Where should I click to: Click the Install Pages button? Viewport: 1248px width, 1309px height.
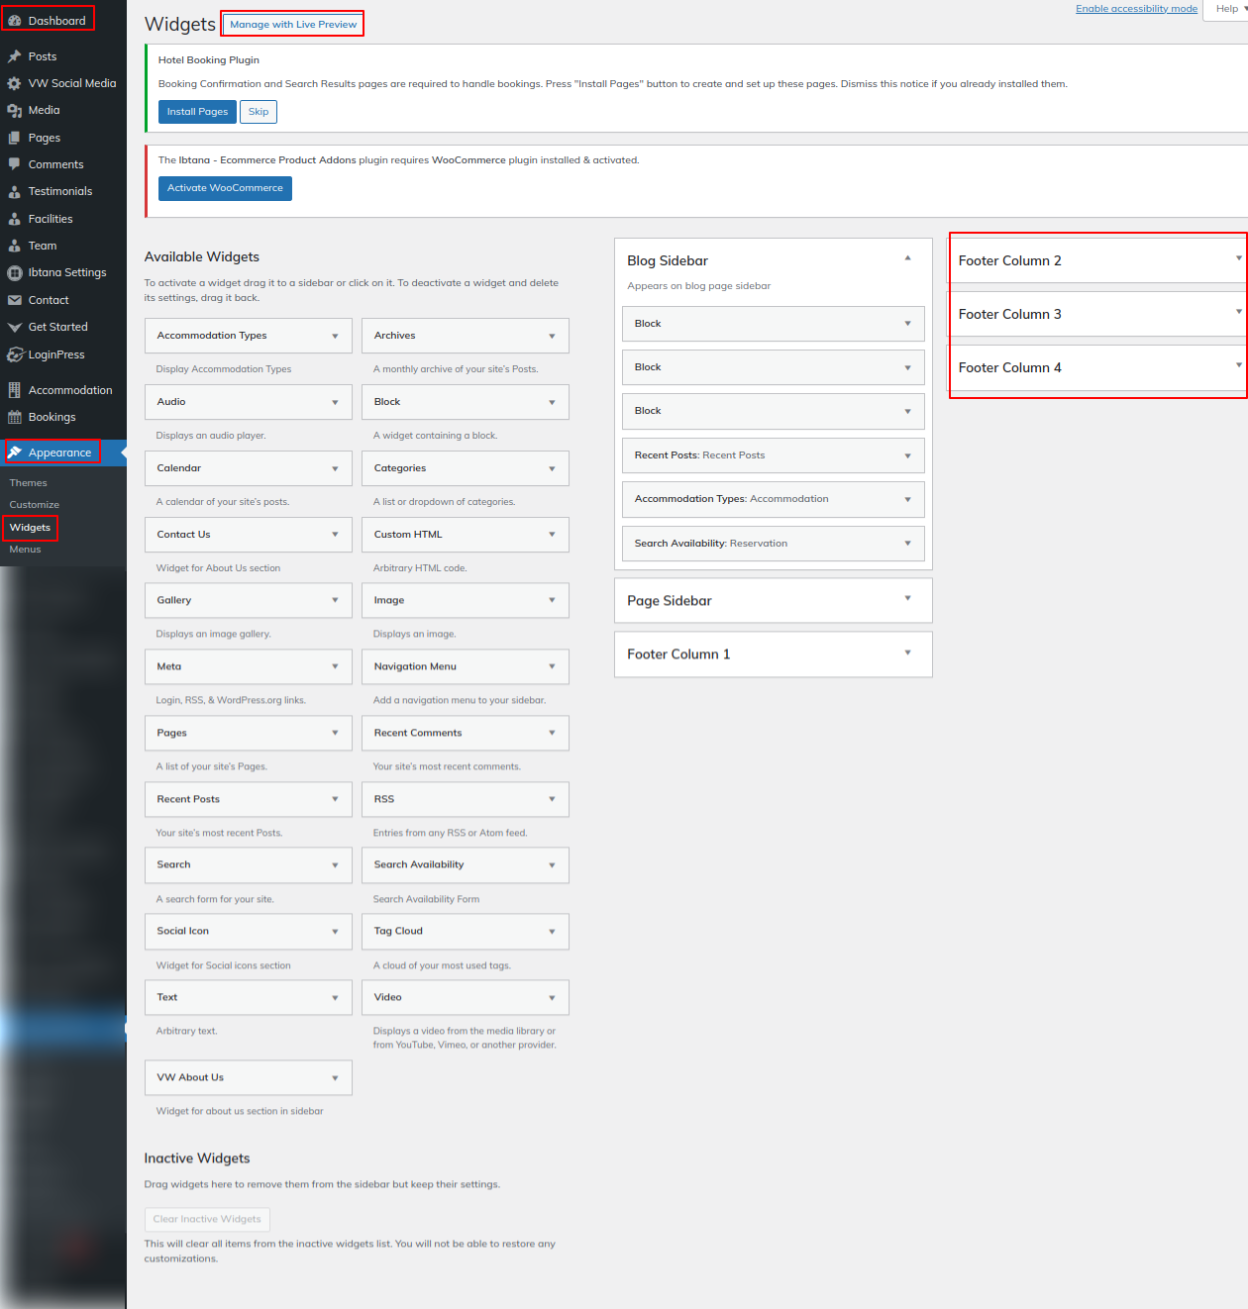pyautogui.click(x=197, y=112)
